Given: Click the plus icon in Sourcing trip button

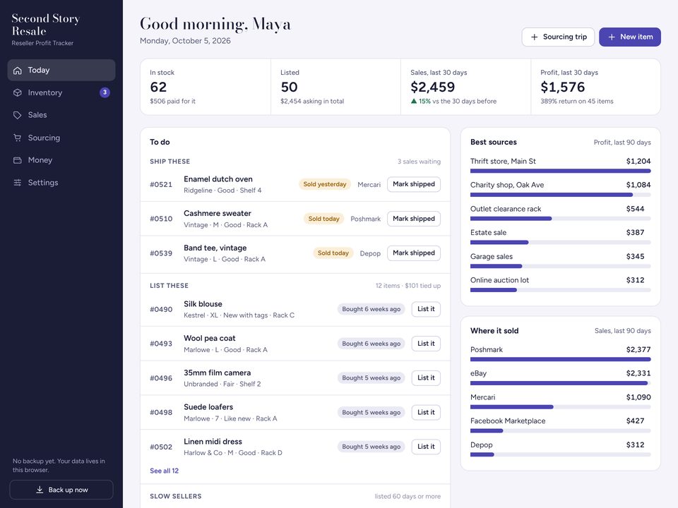Looking at the screenshot, I should coord(535,37).
